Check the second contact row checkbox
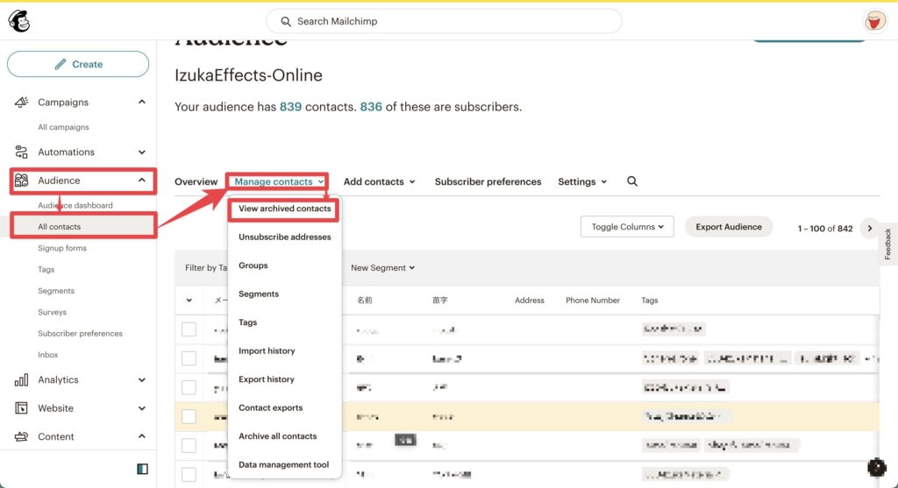 click(189, 358)
